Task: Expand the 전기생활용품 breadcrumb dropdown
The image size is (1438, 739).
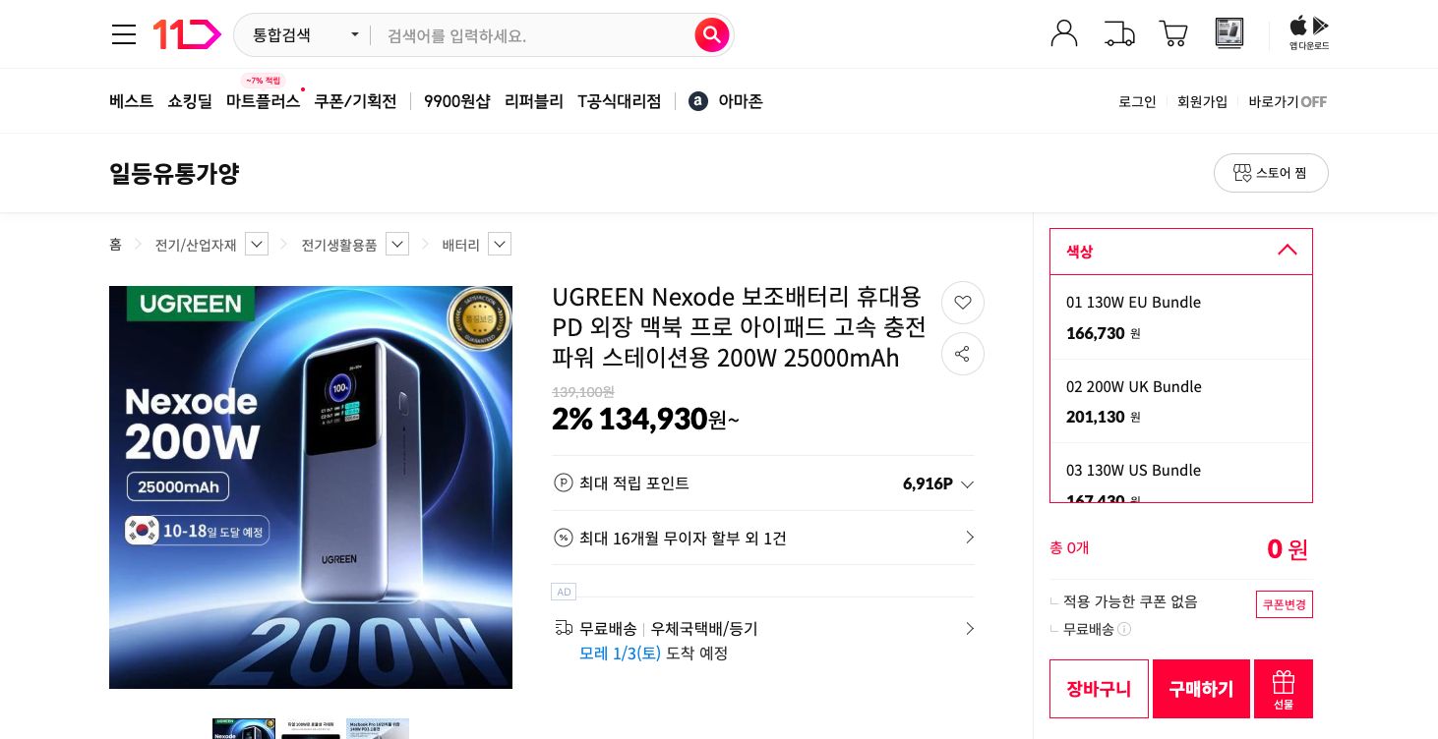Action: tap(397, 244)
